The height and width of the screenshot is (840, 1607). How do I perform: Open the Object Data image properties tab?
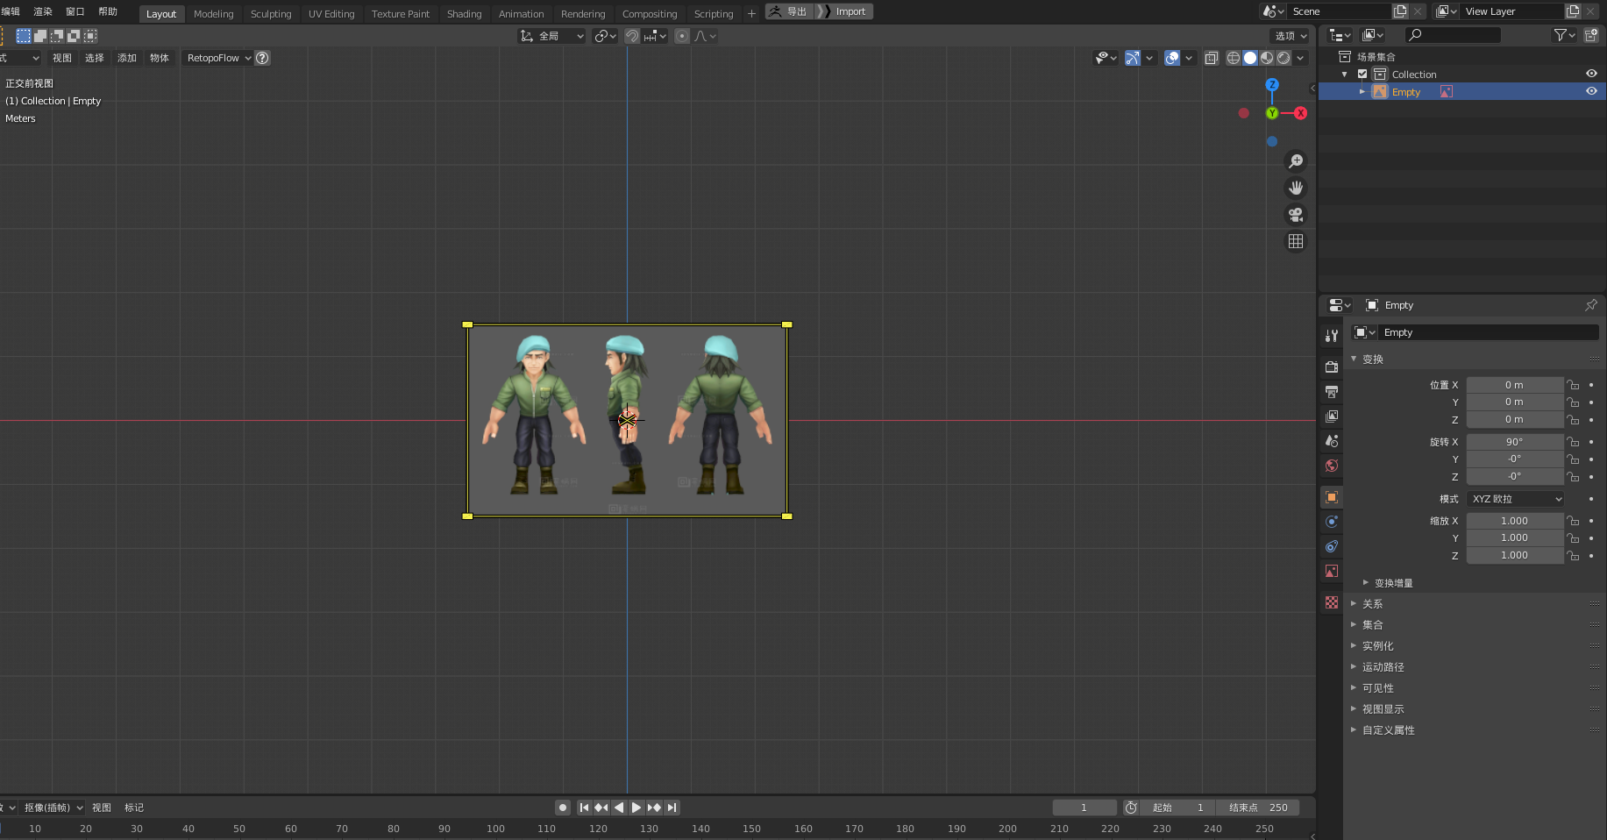pyautogui.click(x=1332, y=571)
